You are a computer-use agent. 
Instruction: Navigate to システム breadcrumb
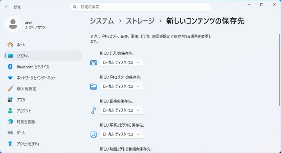102,21
